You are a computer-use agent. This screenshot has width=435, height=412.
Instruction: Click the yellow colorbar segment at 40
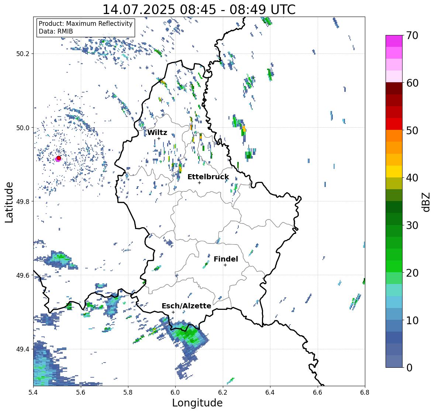point(394,172)
